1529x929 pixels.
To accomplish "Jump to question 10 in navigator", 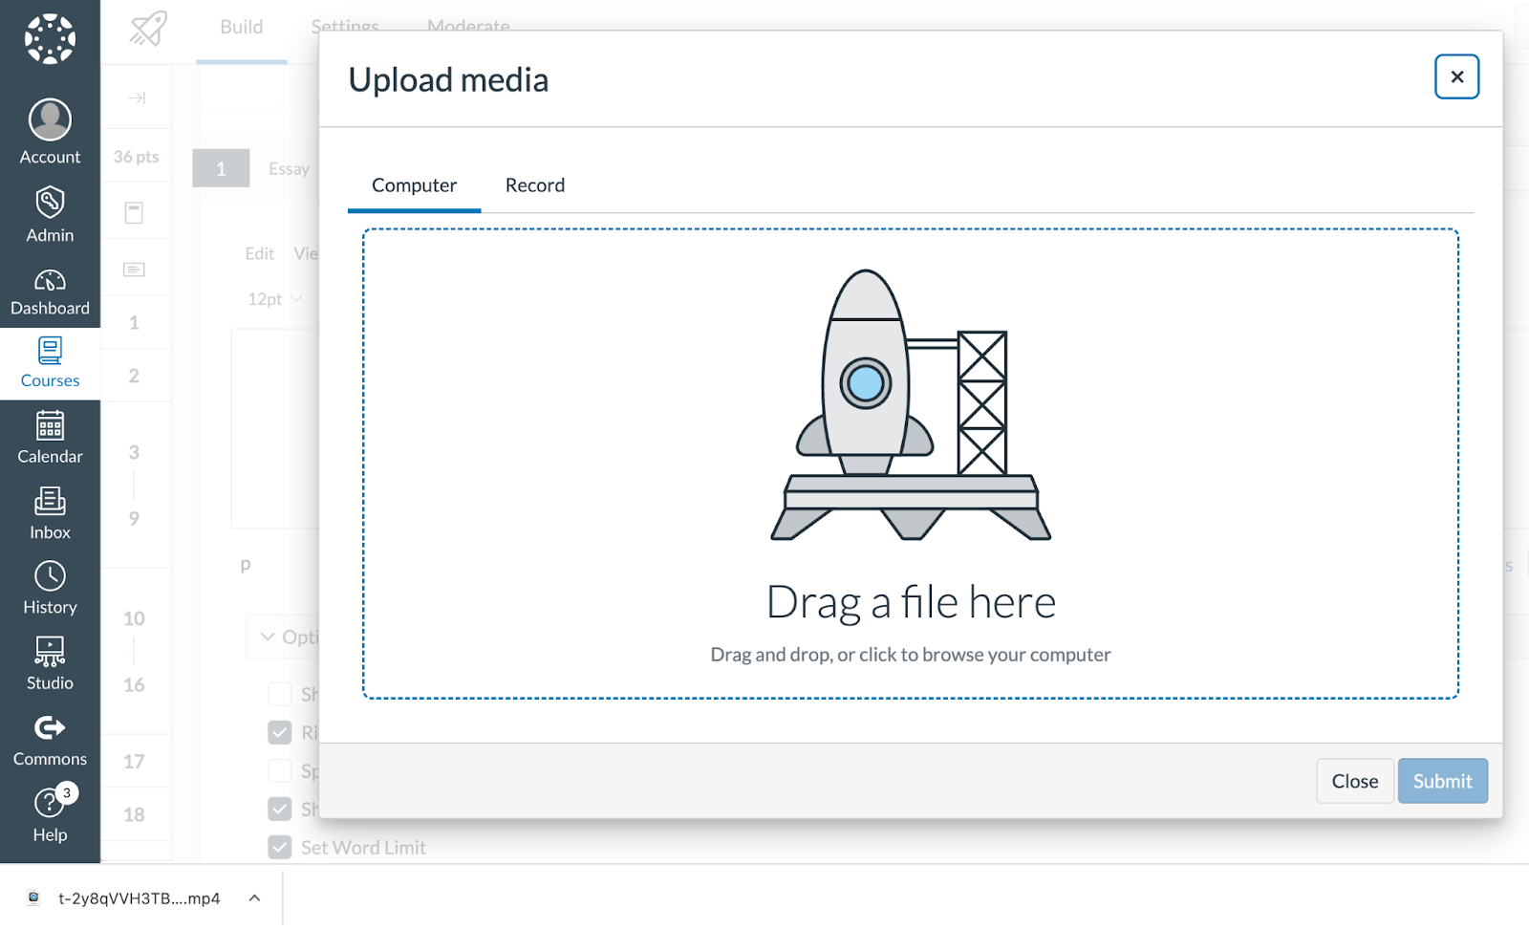I will tap(134, 618).
